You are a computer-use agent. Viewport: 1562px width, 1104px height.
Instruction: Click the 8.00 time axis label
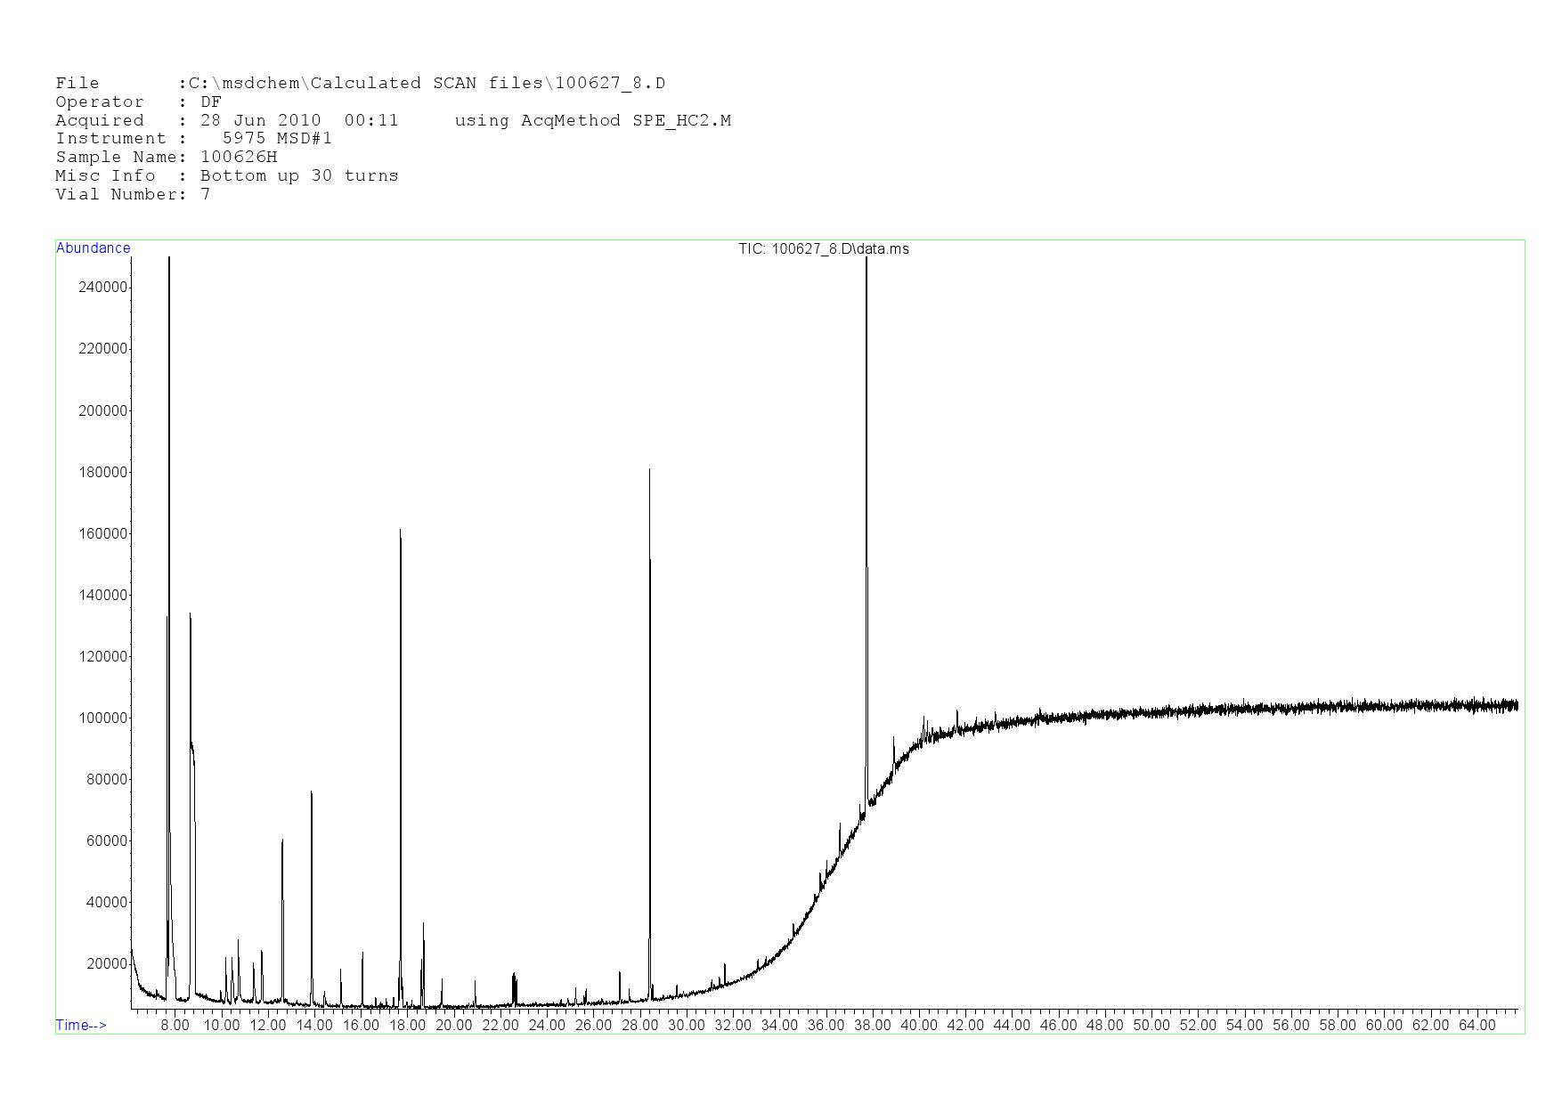(x=175, y=1025)
